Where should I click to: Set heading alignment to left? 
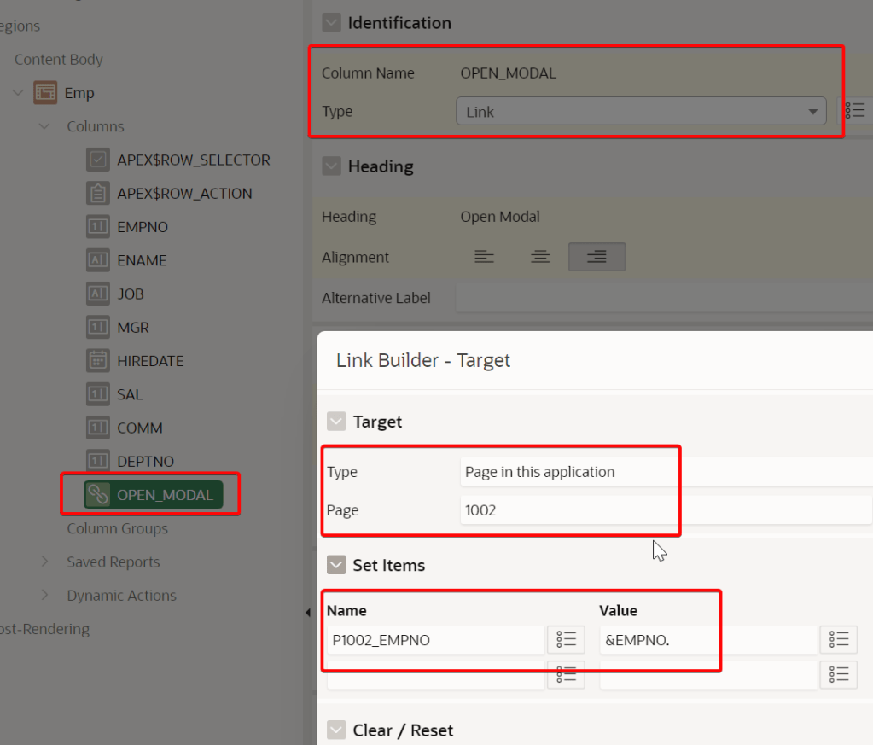(484, 257)
